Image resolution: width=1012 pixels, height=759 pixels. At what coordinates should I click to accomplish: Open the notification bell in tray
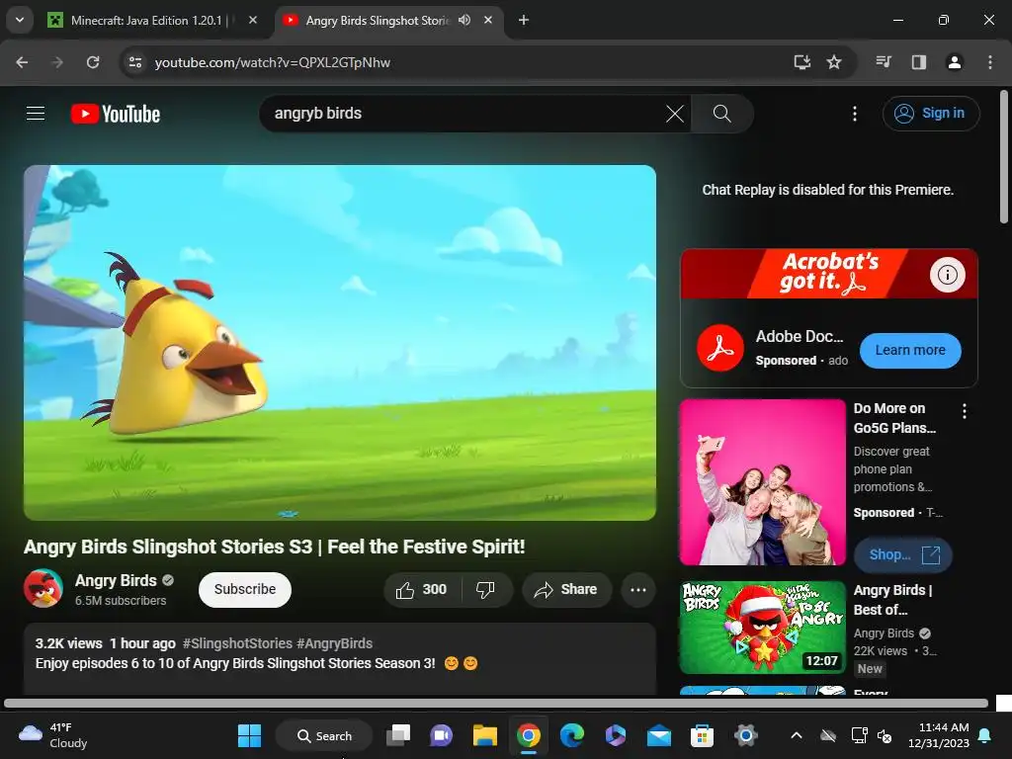(x=985, y=735)
